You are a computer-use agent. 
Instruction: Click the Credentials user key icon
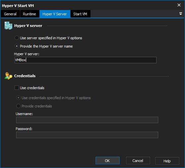coord(8,76)
